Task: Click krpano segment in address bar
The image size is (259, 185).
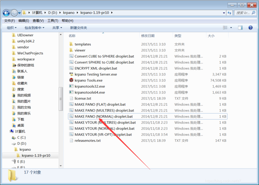Action: pyautogui.click(x=69, y=13)
